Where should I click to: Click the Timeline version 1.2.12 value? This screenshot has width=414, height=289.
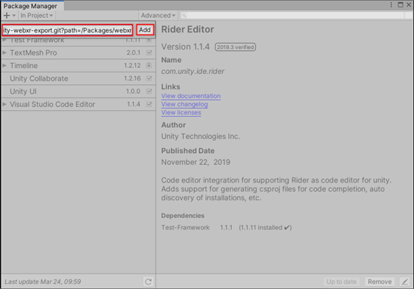pos(133,66)
